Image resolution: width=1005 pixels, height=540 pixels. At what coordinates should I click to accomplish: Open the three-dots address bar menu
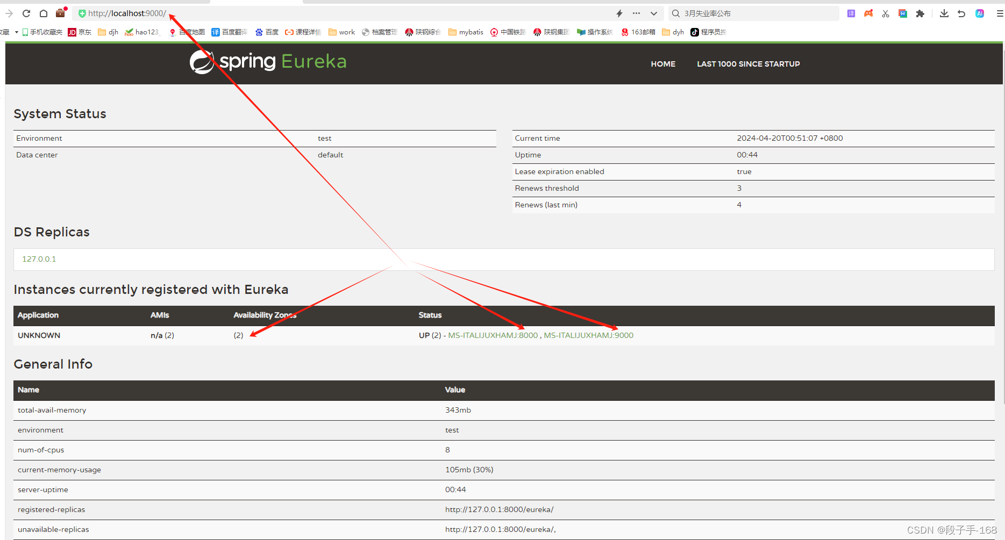(637, 13)
